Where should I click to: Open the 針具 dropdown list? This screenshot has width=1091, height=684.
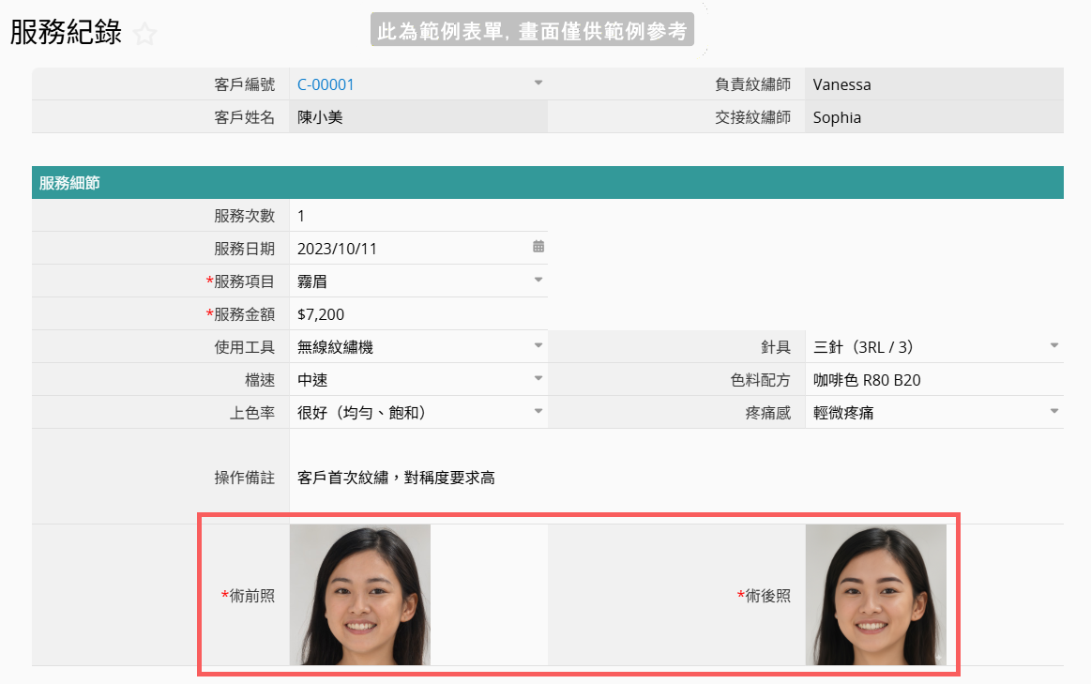(1053, 346)
